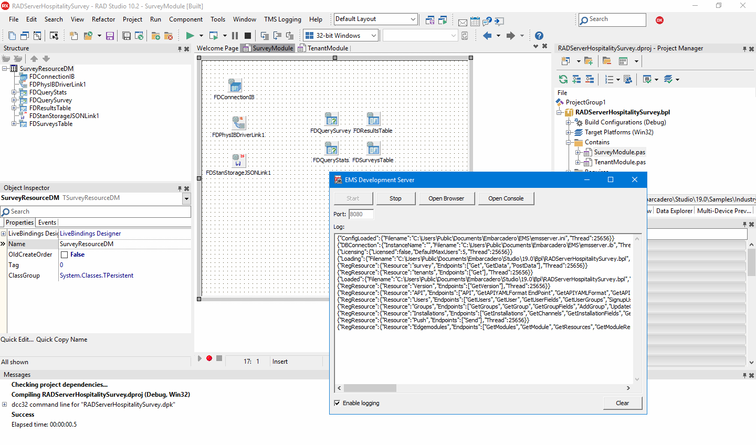The height and width of the screenshot is (445, 756).
Task: Click the calendar icon in top toolbar
Action: point(475,22)
